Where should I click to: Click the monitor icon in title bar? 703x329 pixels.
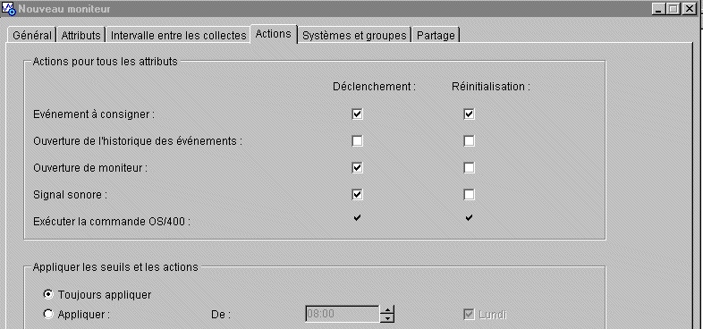pyautogui.click(x=9, y=9)
